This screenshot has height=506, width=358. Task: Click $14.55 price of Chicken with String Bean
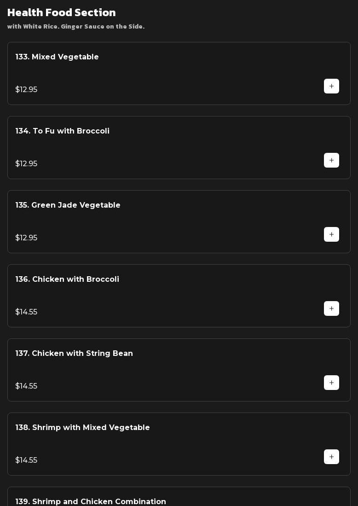(26, 386)
